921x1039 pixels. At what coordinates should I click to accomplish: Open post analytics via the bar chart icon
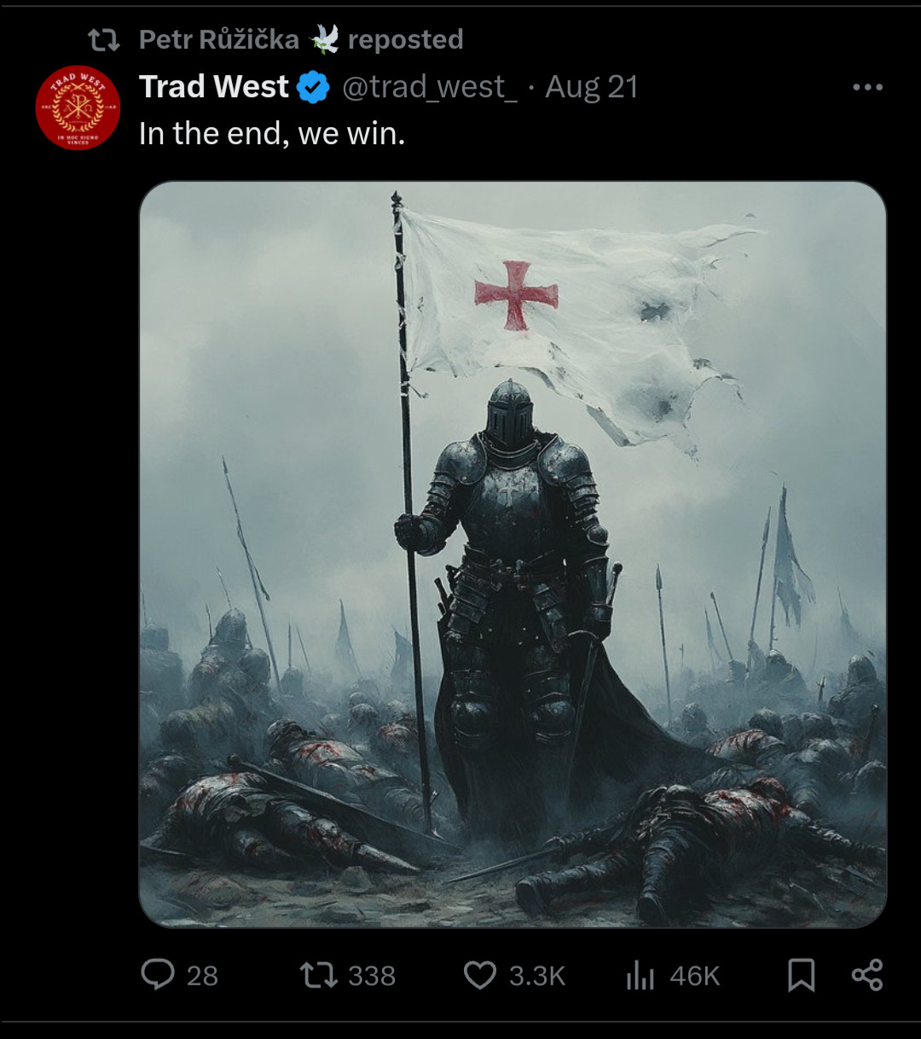[x=640, y=975]
